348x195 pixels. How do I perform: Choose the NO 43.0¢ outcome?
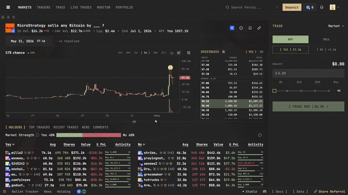(x=326, y=50)
